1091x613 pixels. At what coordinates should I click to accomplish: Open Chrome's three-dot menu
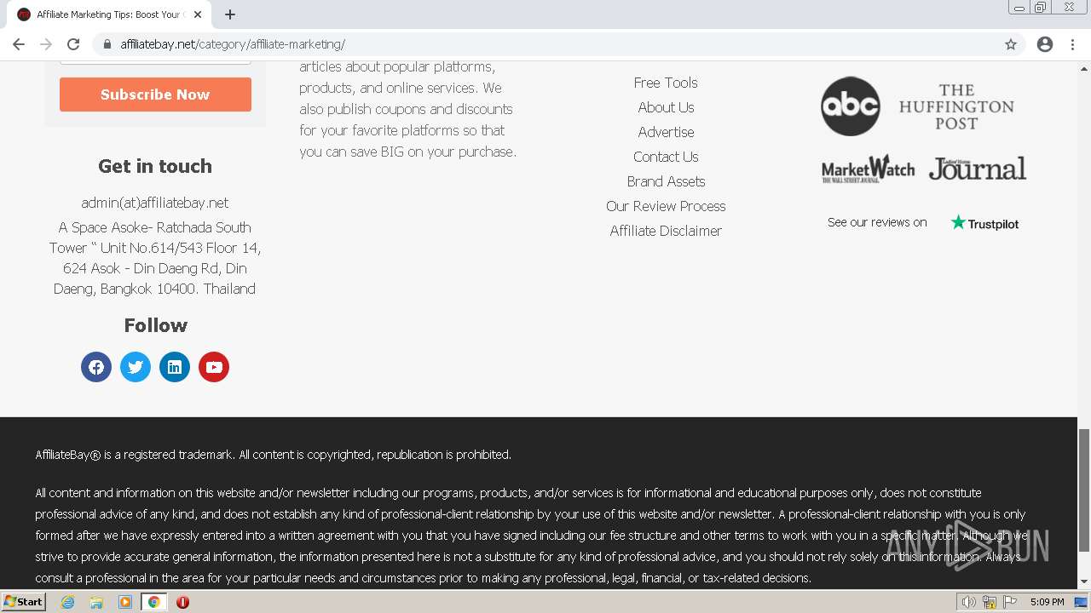[x=1072, y=44]
